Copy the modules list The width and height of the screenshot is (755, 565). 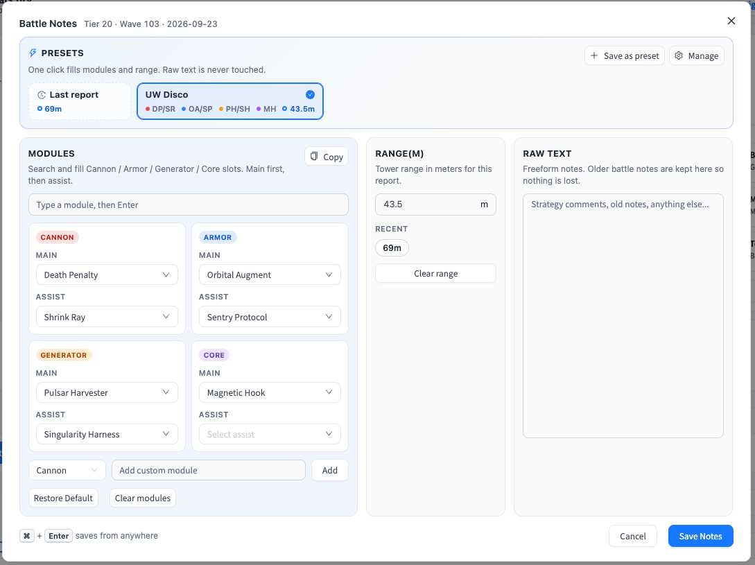327,157
